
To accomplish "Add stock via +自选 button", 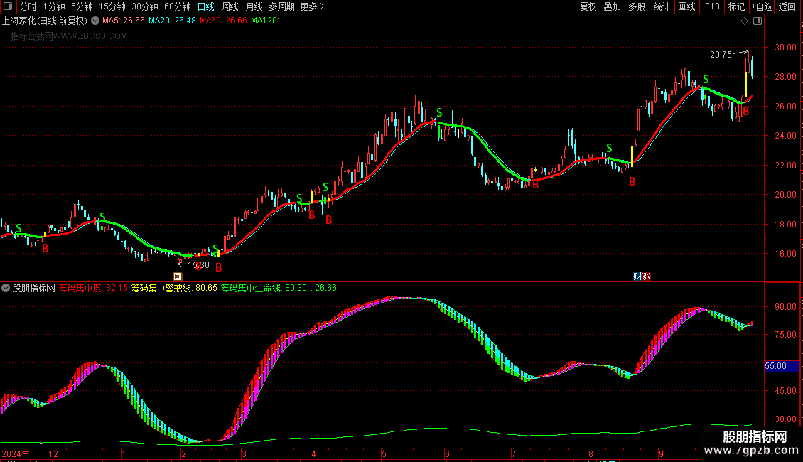I will pos(762,6).
